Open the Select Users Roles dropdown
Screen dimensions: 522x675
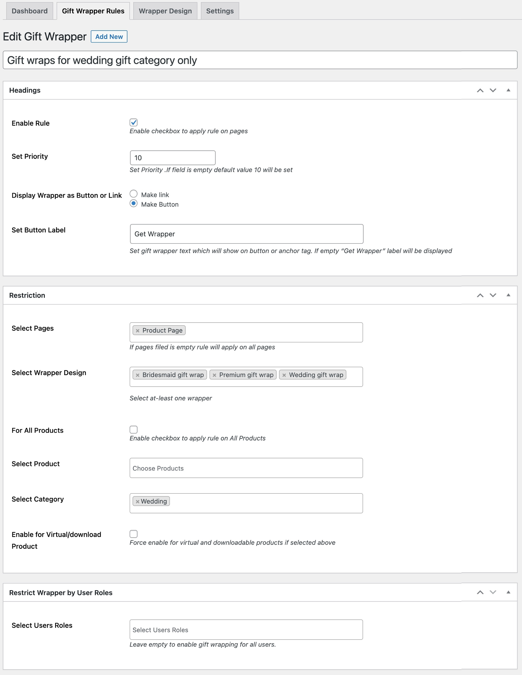pos(246,630)
